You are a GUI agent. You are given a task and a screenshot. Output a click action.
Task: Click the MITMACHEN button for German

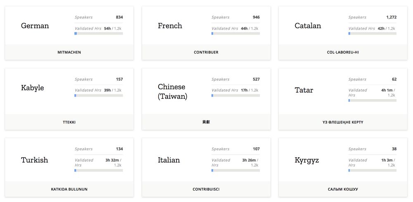click(69, 52)
